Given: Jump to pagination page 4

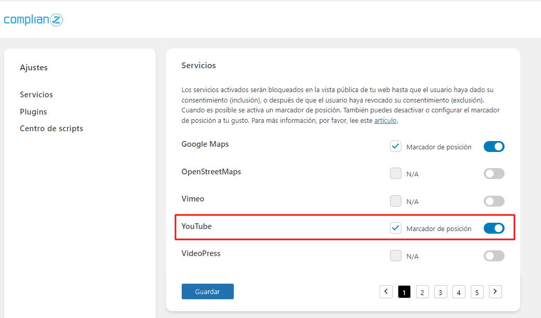Looking at the screenshot, I should point(459,292).
